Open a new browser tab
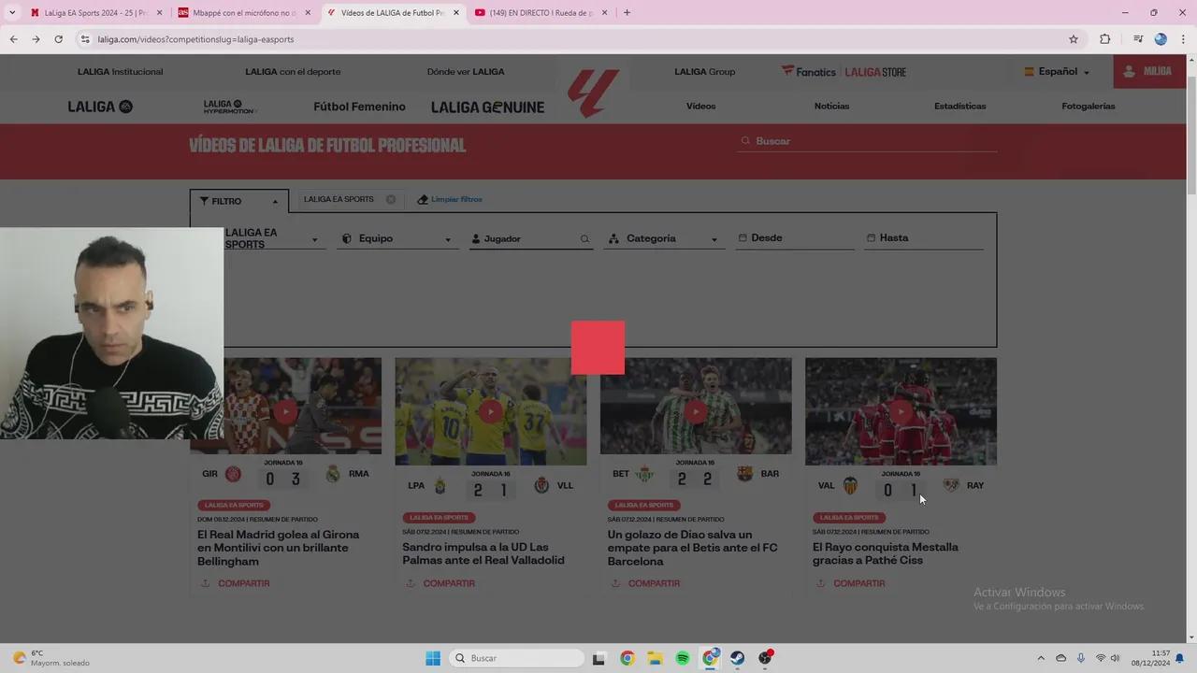This screenshot has height=673, width=1197. click(627, 13)
